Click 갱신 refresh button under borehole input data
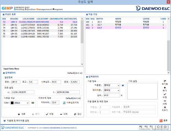Screen dimensions: 171x131 tap(78, 114)
